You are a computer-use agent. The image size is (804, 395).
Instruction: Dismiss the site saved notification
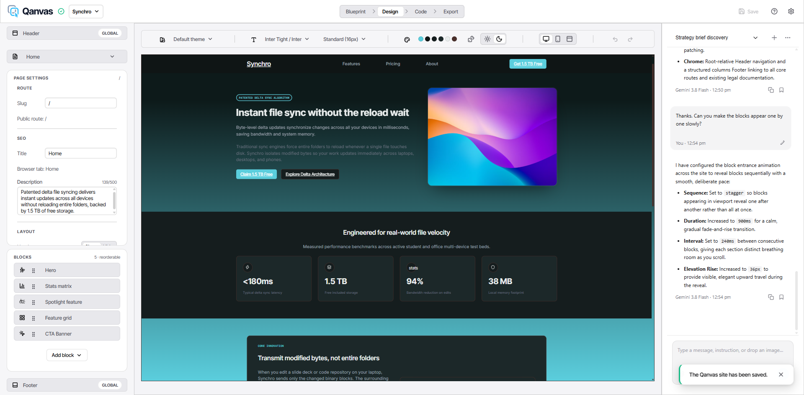coord(781,374)
